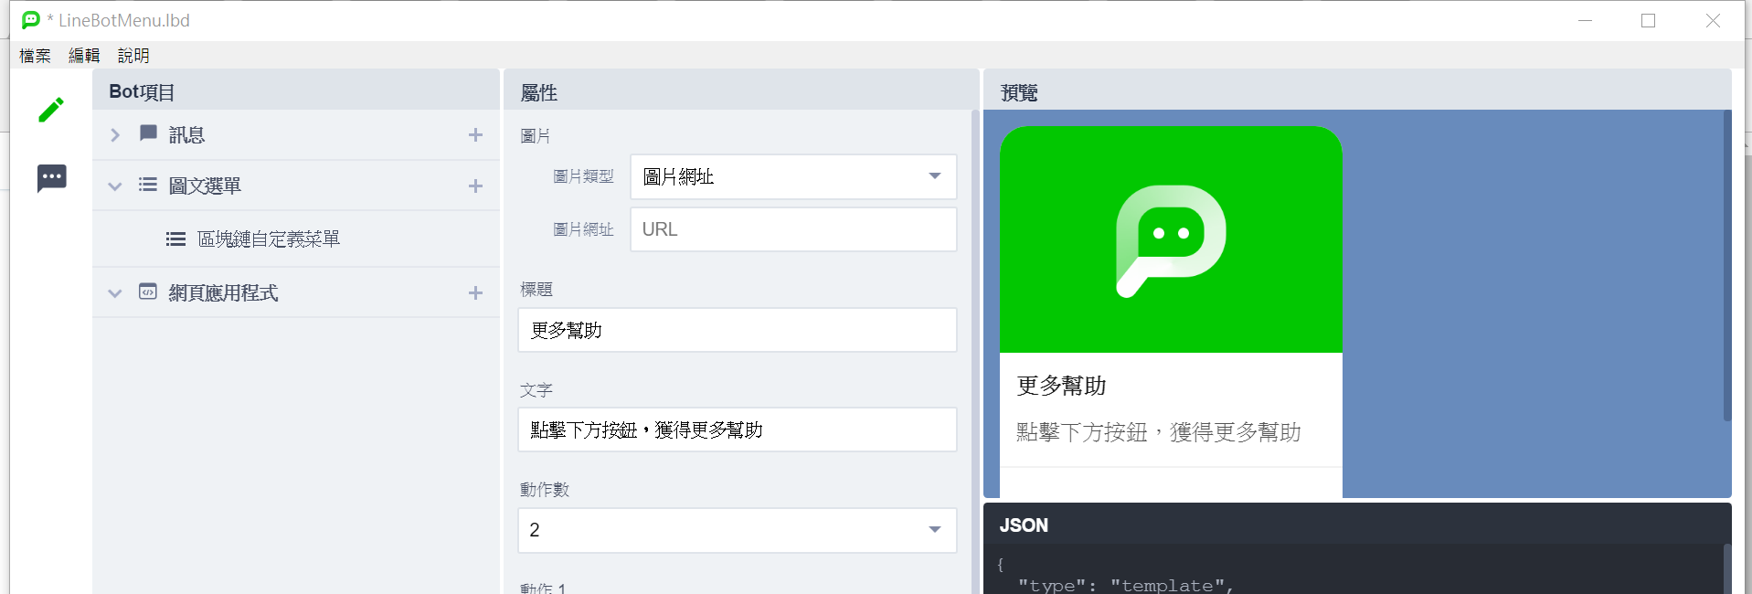Click the 圖文選單 list icon
This screenshot has height=594, width=1752.
[x=148, y=185]
